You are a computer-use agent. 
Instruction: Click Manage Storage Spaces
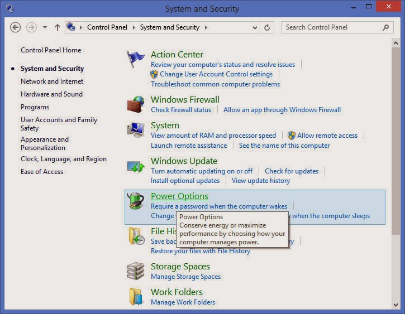click(x=185, y=277)
